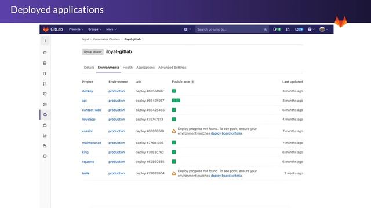Open the group avatar in sidebar
Image resolution: width=371 pixels, height=208 pixels.
[x=45, y=41]
